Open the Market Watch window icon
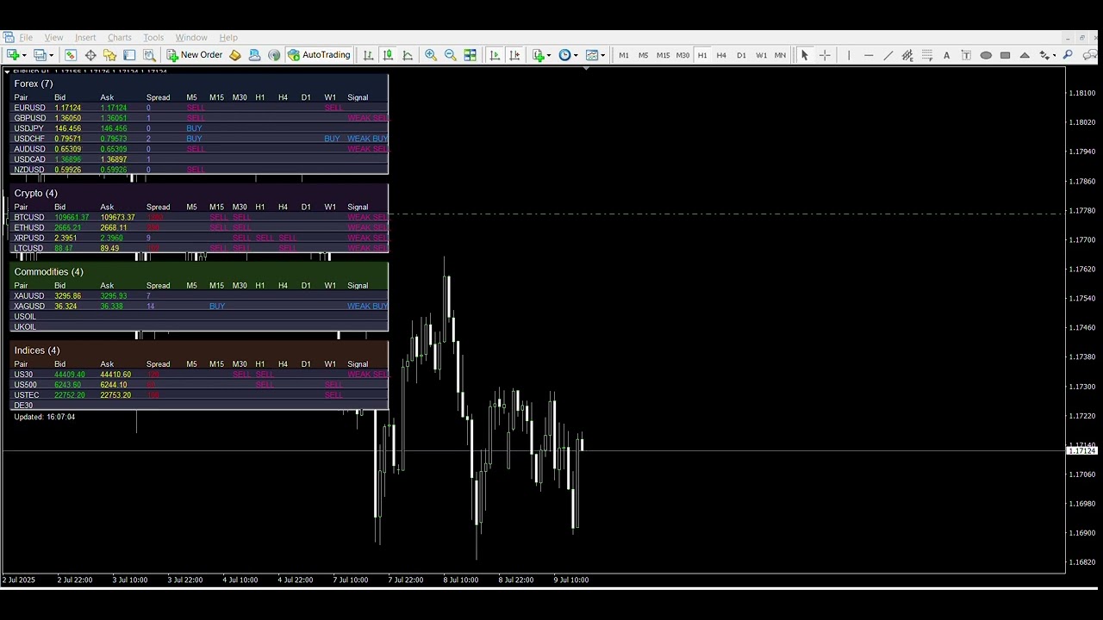 [x=71, y=55]
